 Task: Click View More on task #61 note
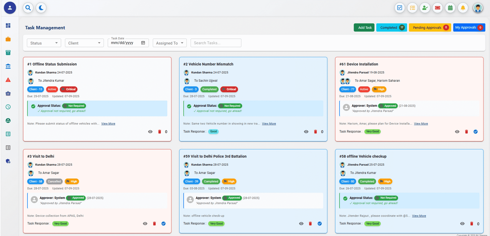click(x=421, y=124)
